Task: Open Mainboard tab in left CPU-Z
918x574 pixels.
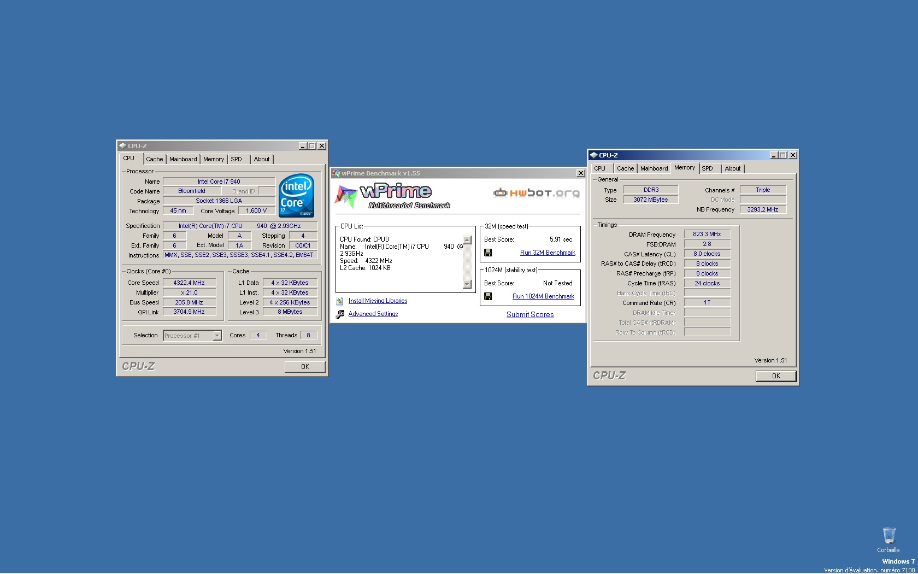Action: point(183,159)
